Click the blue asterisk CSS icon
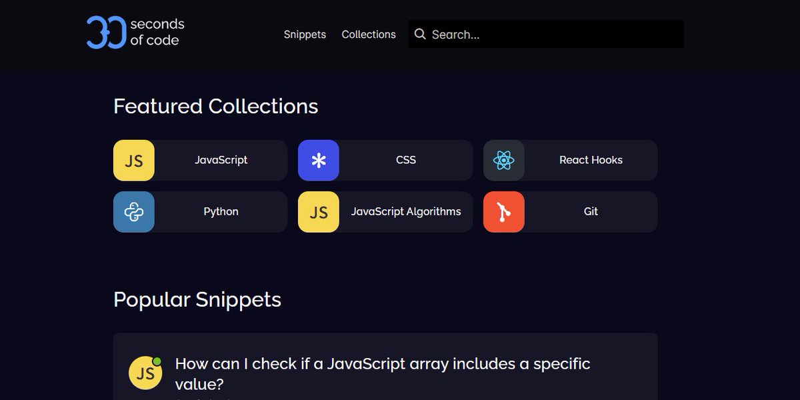The image size is (800, 400). 319,160
